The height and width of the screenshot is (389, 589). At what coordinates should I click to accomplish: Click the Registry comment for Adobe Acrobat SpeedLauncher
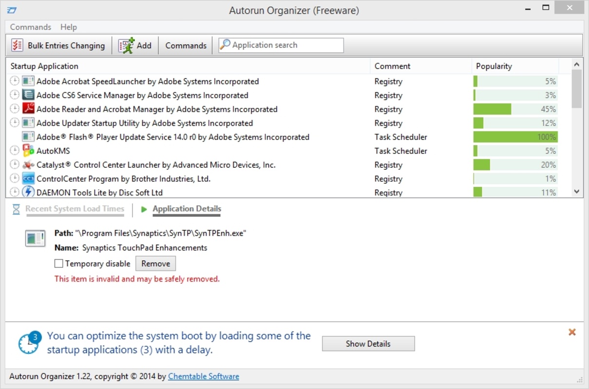[x=388, y=82]
